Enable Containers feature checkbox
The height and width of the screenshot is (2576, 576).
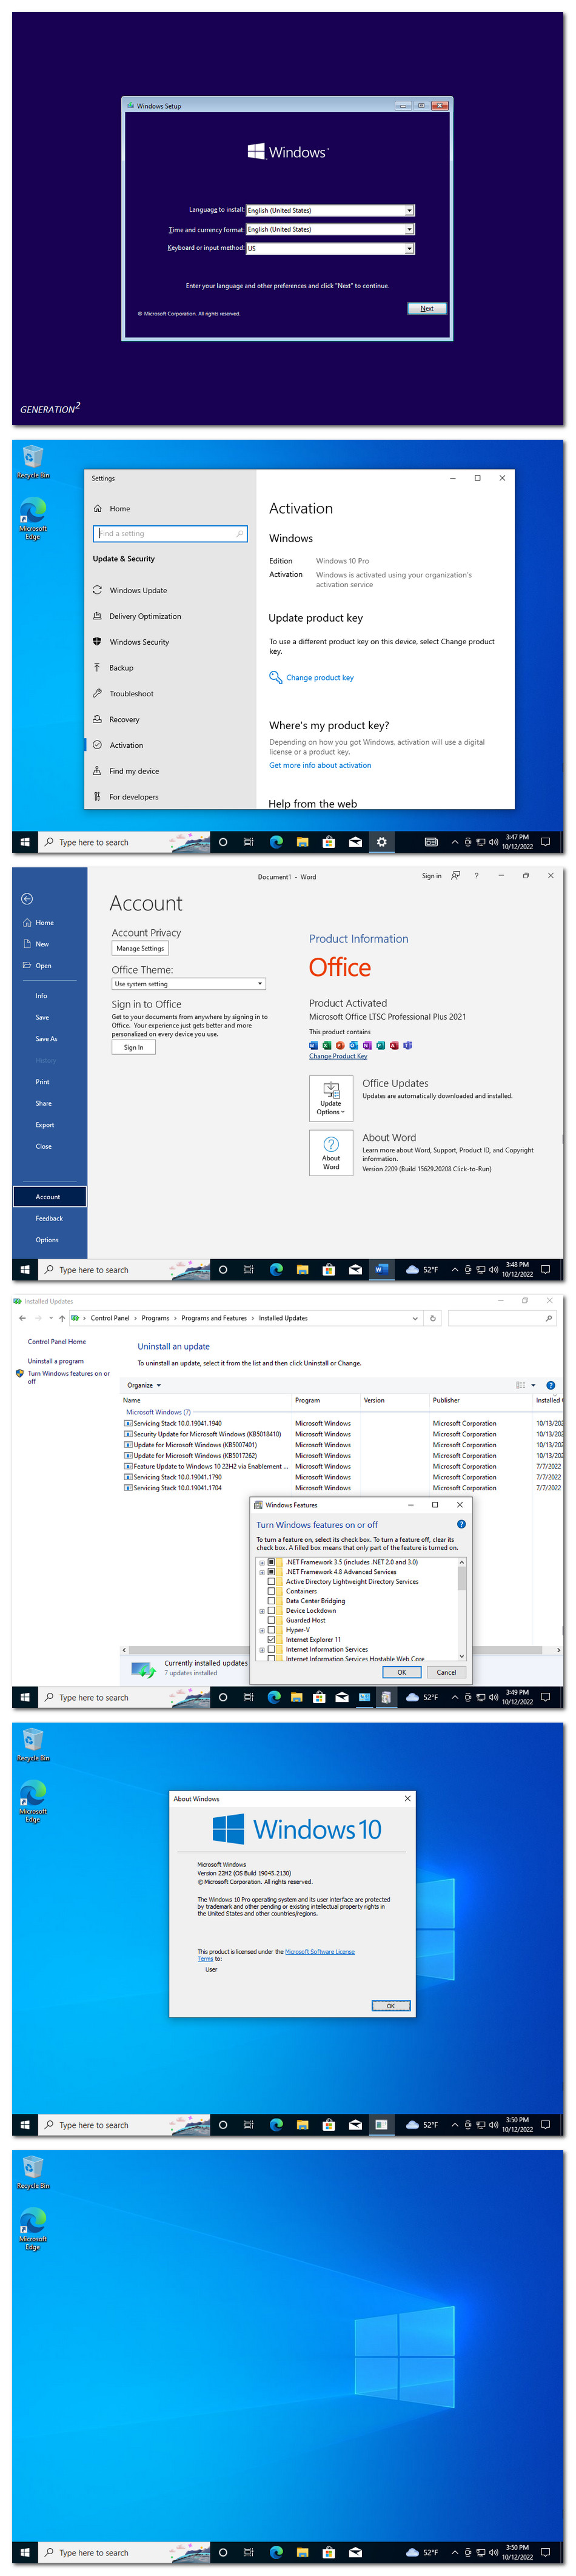coord(271,1591)
